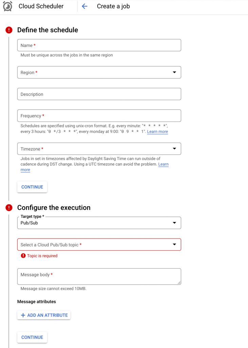Open Learn more link for cron format
This screenshot has width=248, height=348.
click(157, 132)
